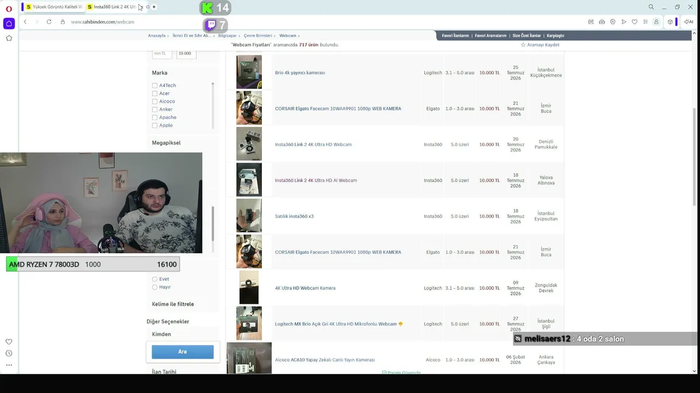Expand the Megapiksel filter section
The height and width of the screenshot is (393, 700).
click(x=166, y=143)
